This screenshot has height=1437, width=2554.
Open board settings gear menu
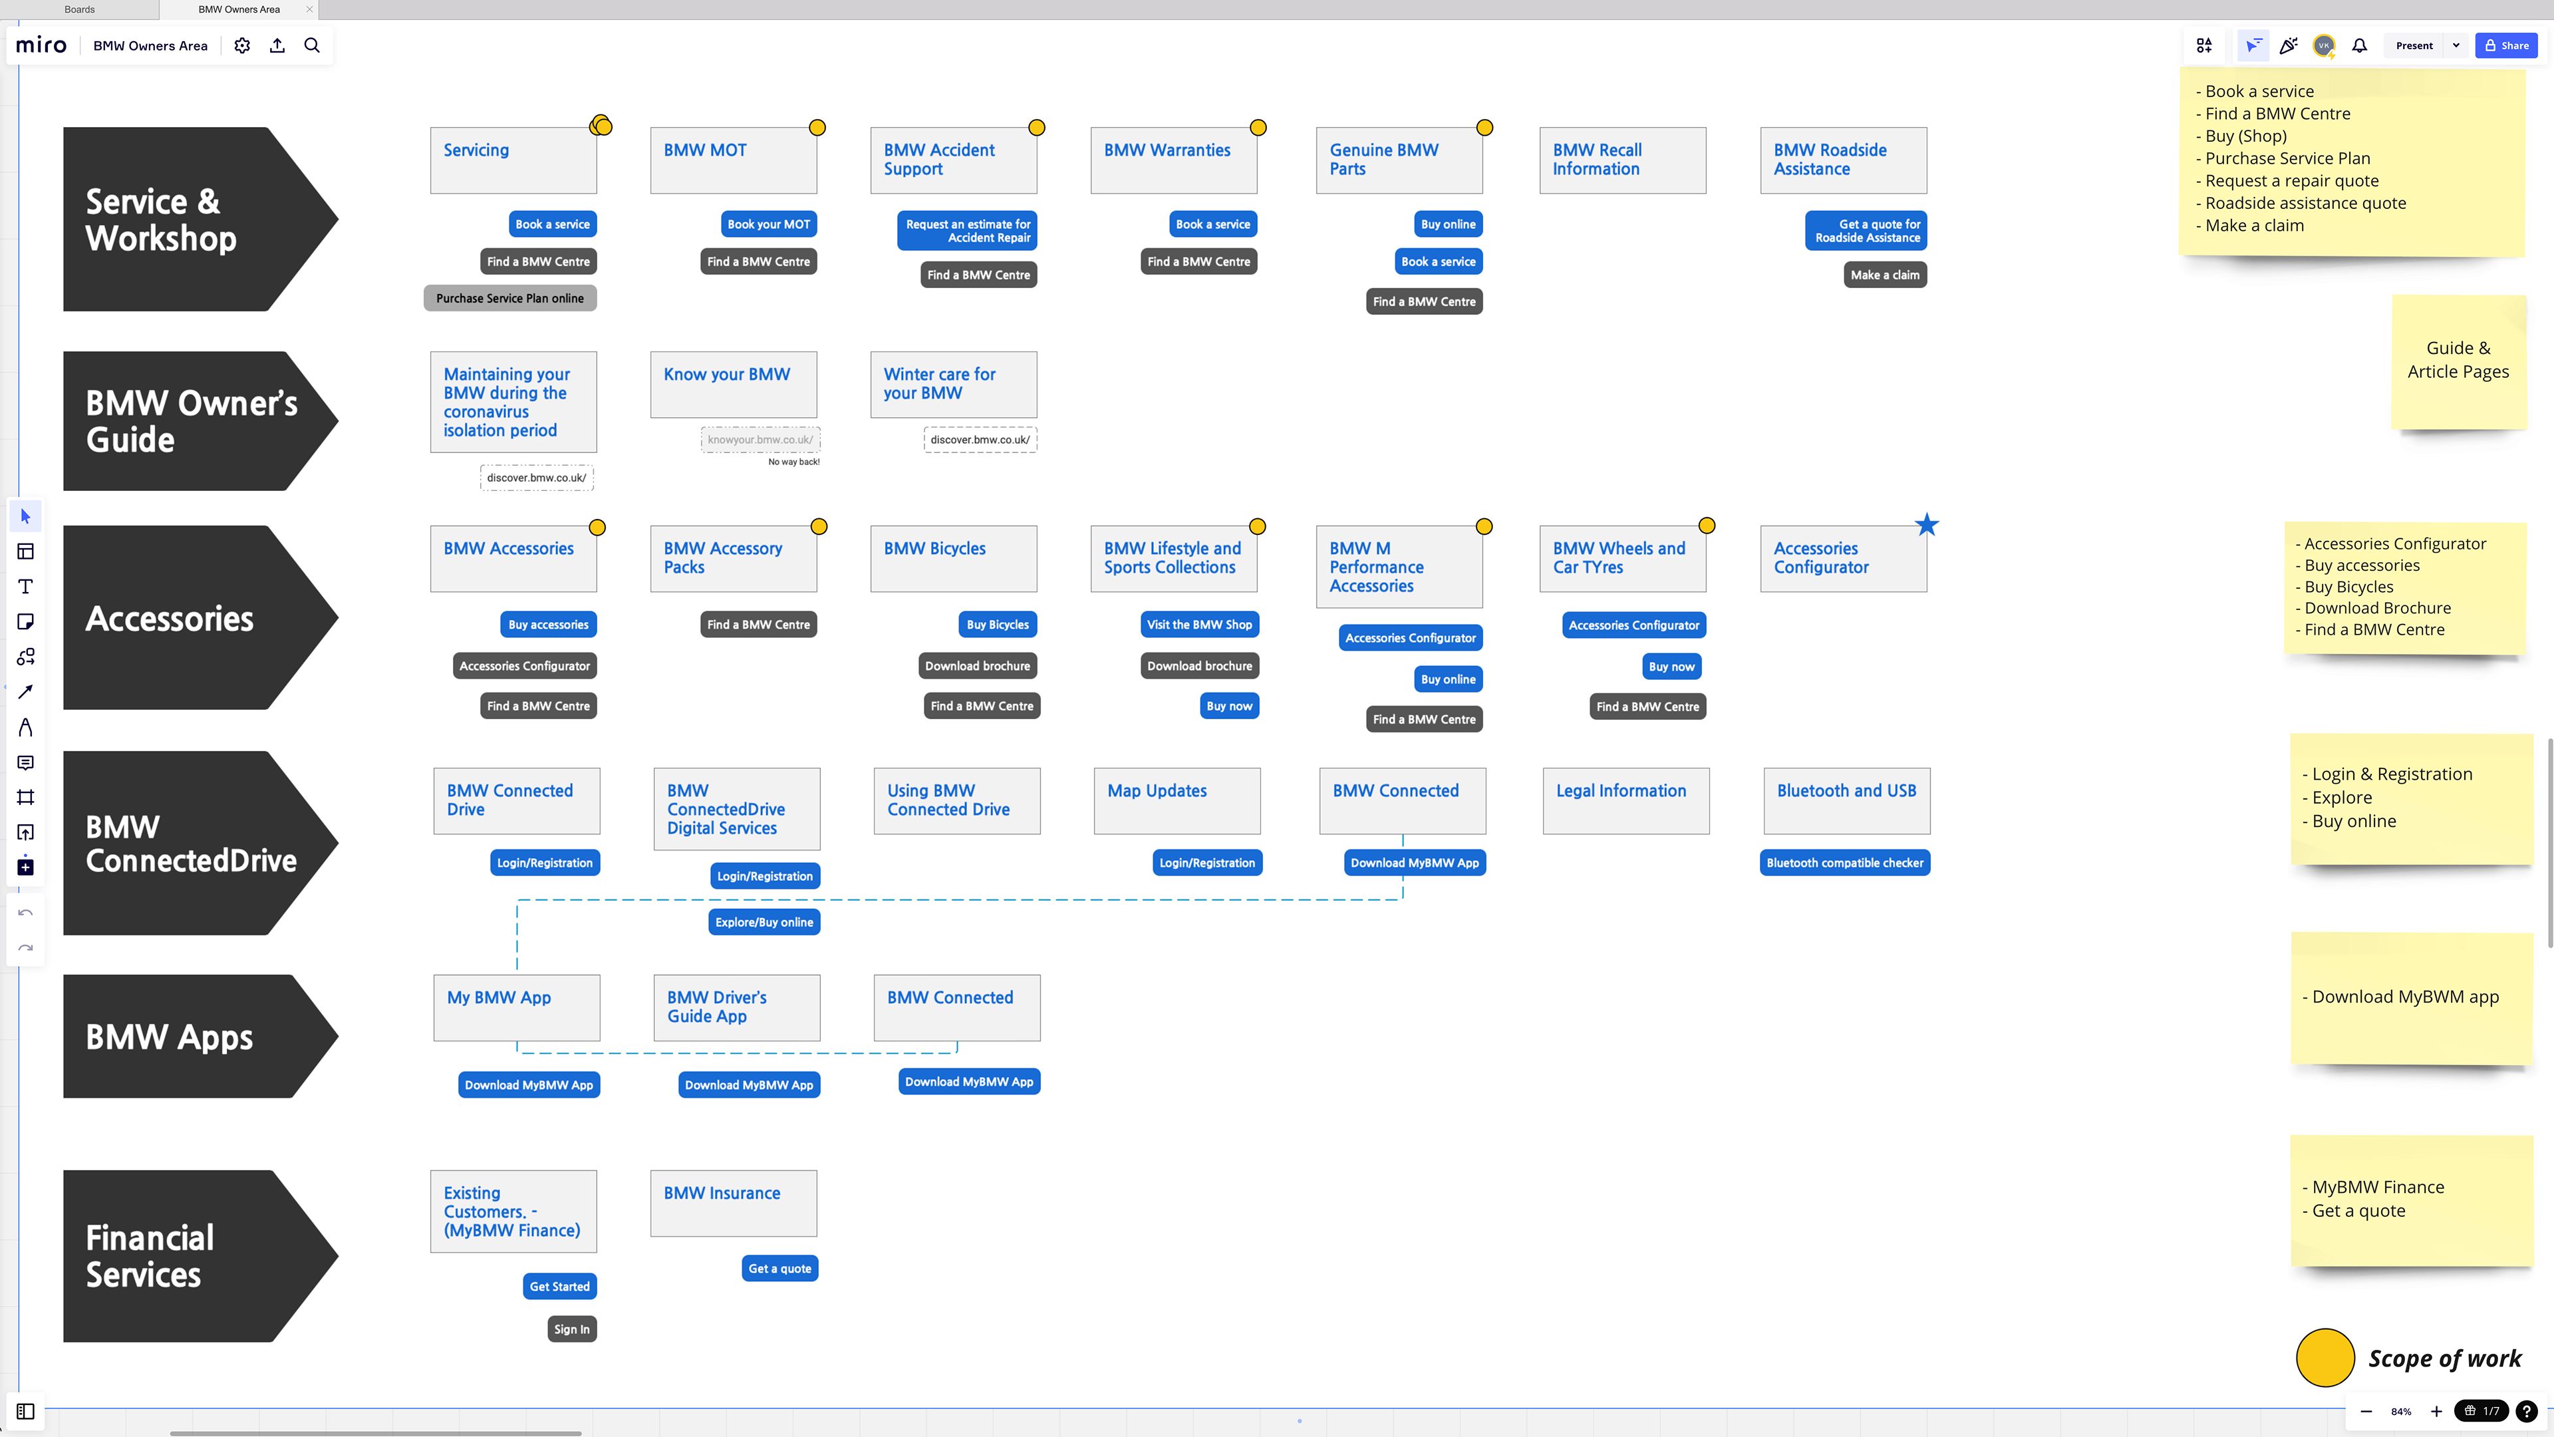click(242, 46)
